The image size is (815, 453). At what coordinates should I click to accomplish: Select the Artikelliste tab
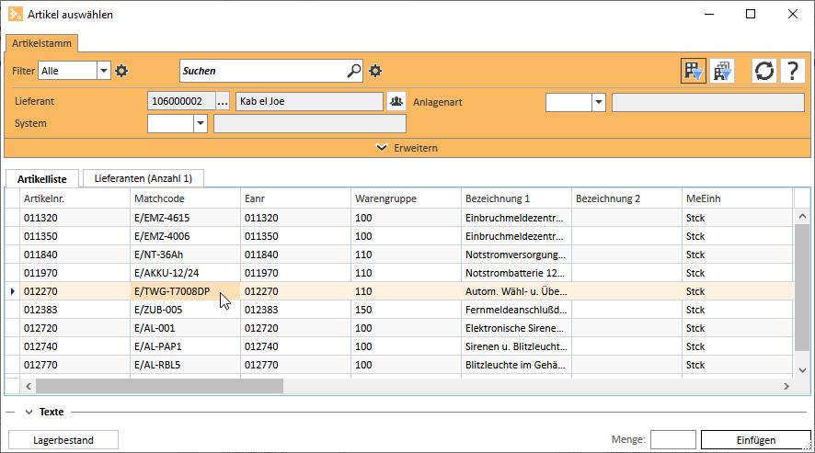click(x=42, y=178)
